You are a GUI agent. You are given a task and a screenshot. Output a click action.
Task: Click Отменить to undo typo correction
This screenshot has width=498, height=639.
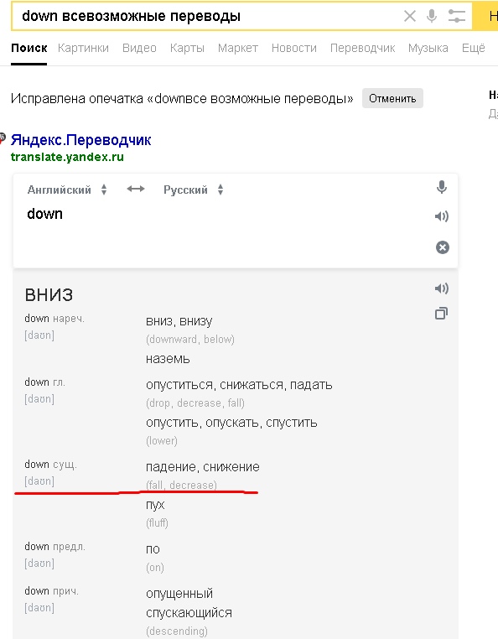pyautogui.click(x=392, y=99)
